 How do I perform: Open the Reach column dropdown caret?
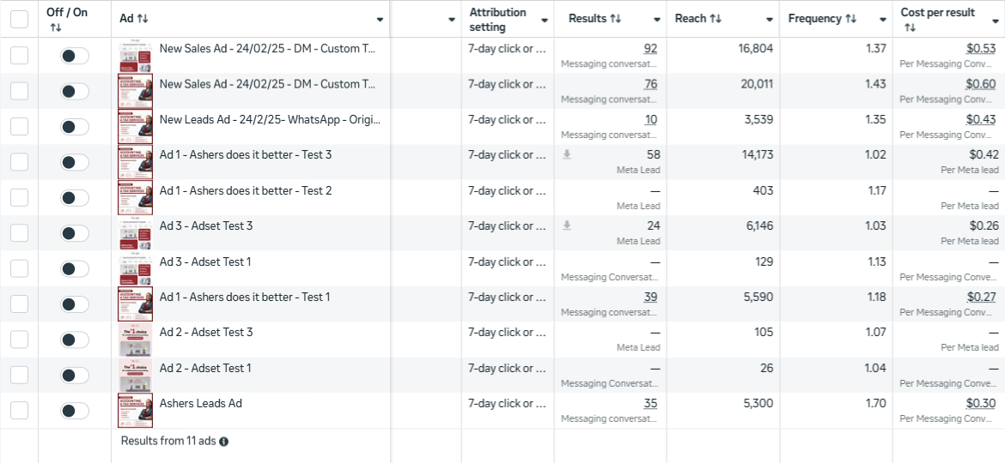770,20
